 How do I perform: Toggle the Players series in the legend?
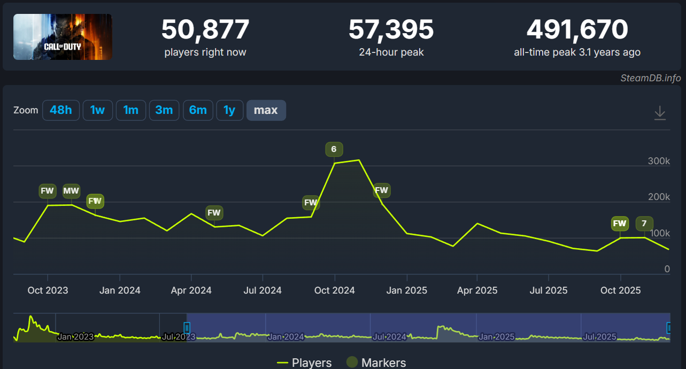coord(304,363)
